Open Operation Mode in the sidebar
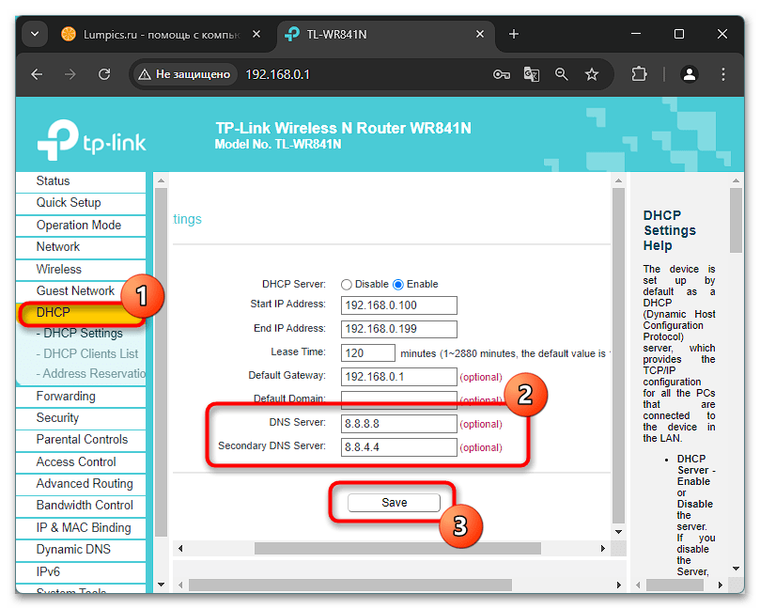Viewport: 760px width, 609px height. click(81, 225)
